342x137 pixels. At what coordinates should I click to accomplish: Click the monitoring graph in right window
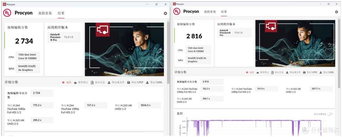coord(254,127)
